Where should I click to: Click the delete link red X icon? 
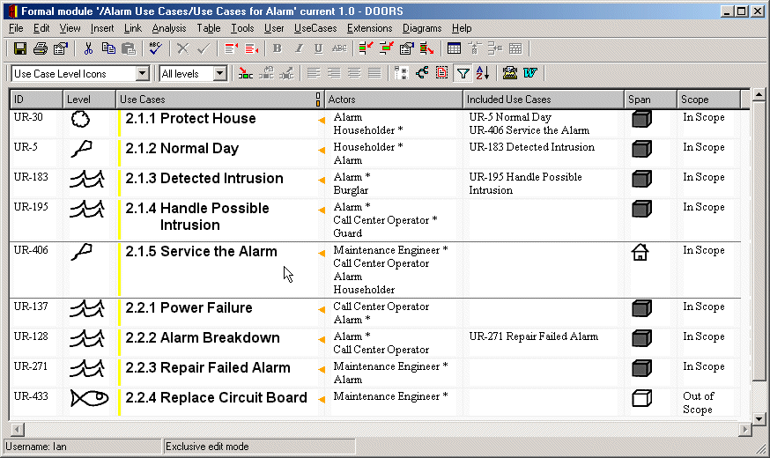click(426, 48)
